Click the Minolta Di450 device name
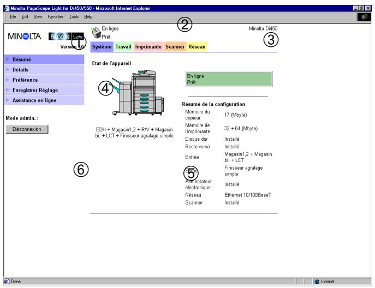 click(263, 29)
